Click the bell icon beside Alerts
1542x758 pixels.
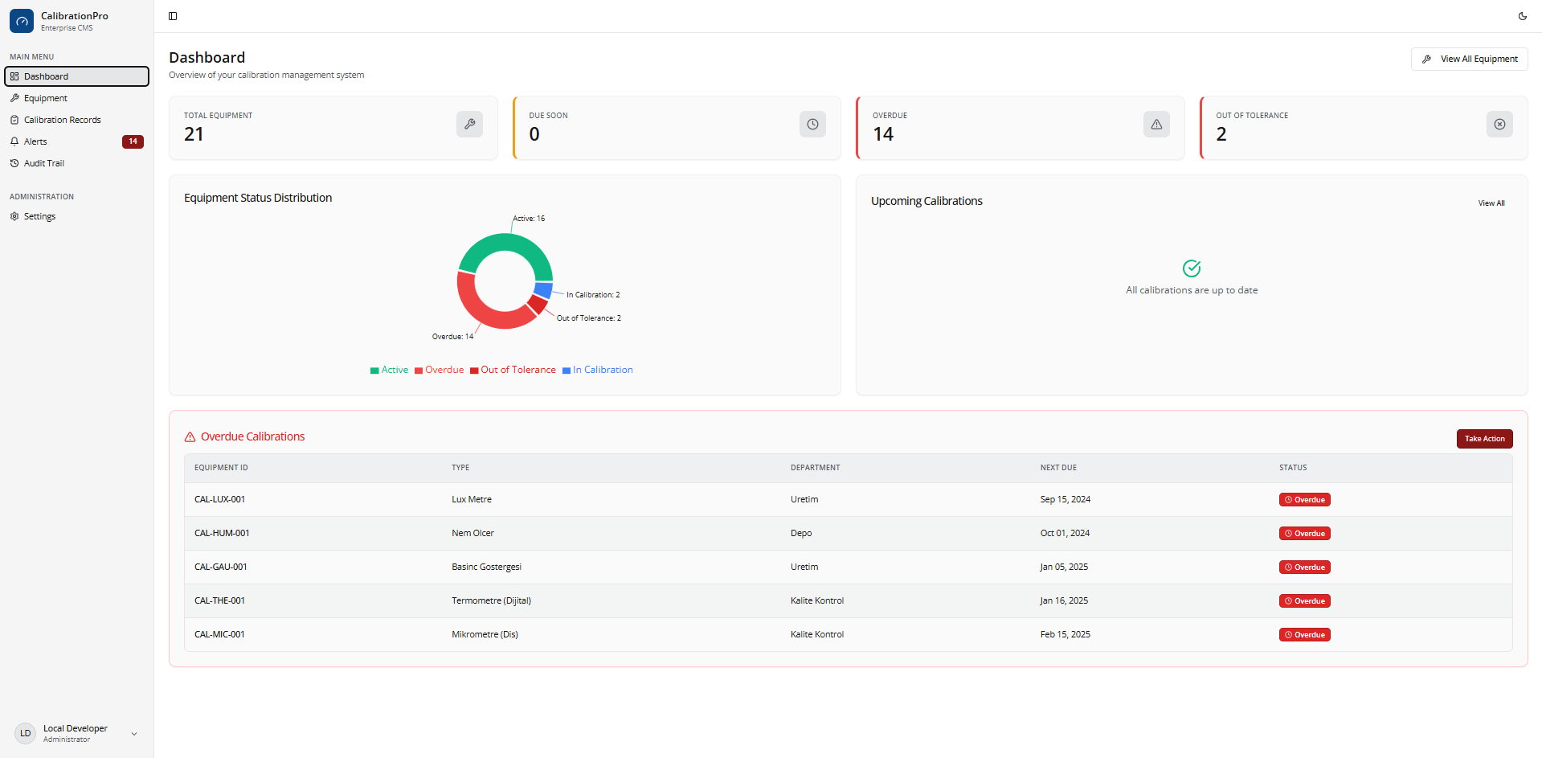point(14,141)
